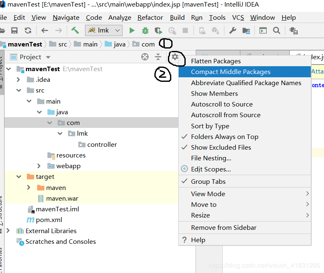Open the Resize submenu
Screen dimensions: 324x273
click(x=245, y=215)
